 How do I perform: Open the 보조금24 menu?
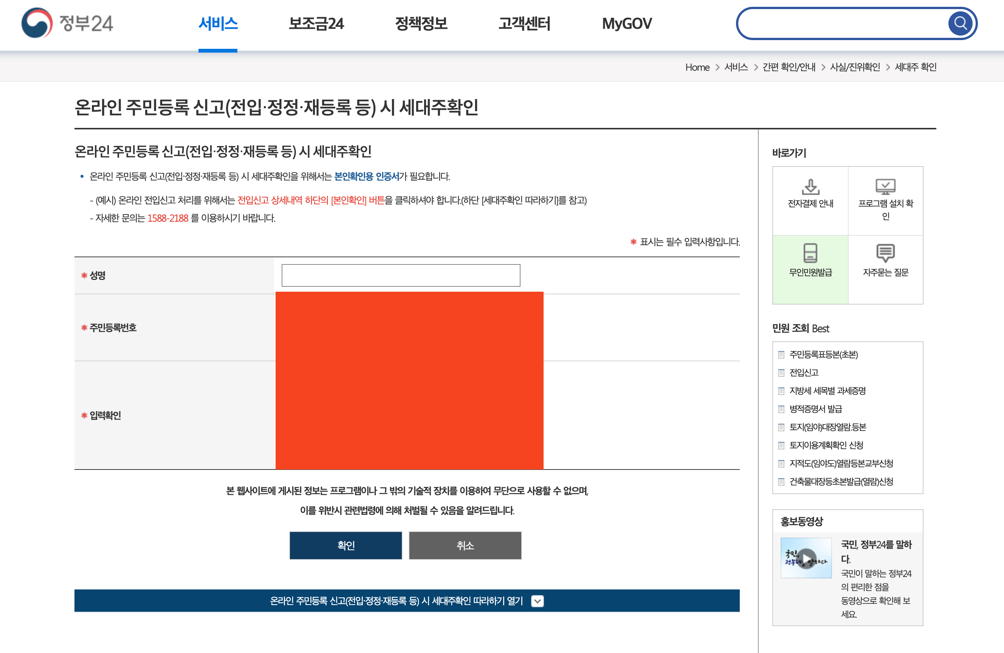(x=316, y=23)
